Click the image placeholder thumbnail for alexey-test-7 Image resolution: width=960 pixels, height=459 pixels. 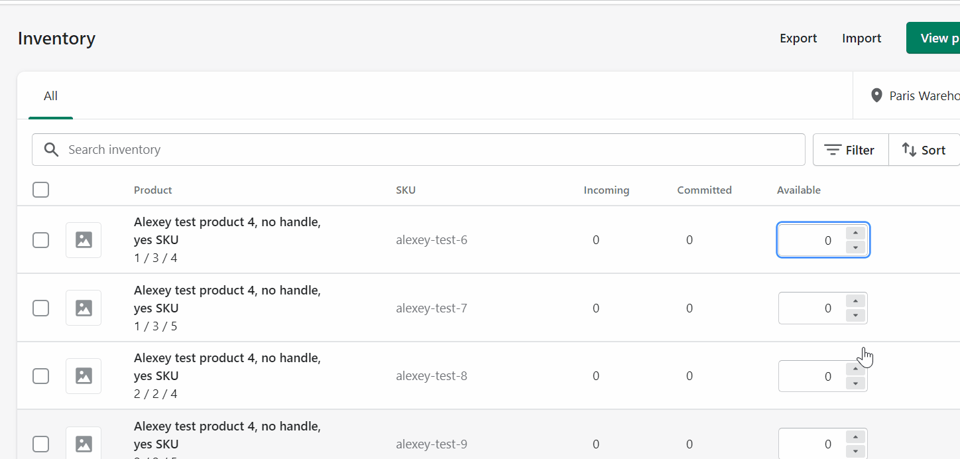[x=83, y=307]
